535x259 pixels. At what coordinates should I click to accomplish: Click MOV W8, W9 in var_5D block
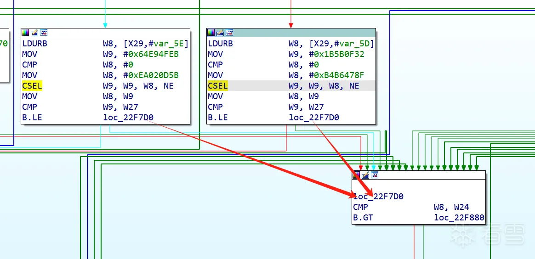263,96
